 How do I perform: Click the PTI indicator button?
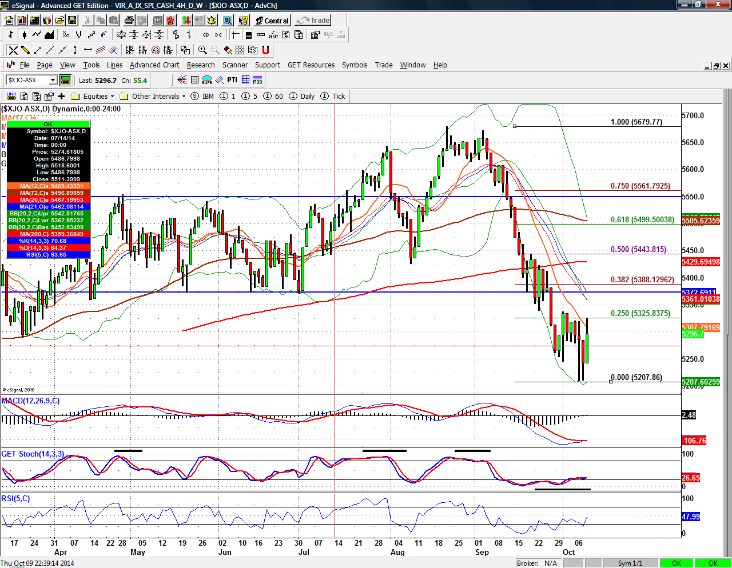click(x=232, y=80)
